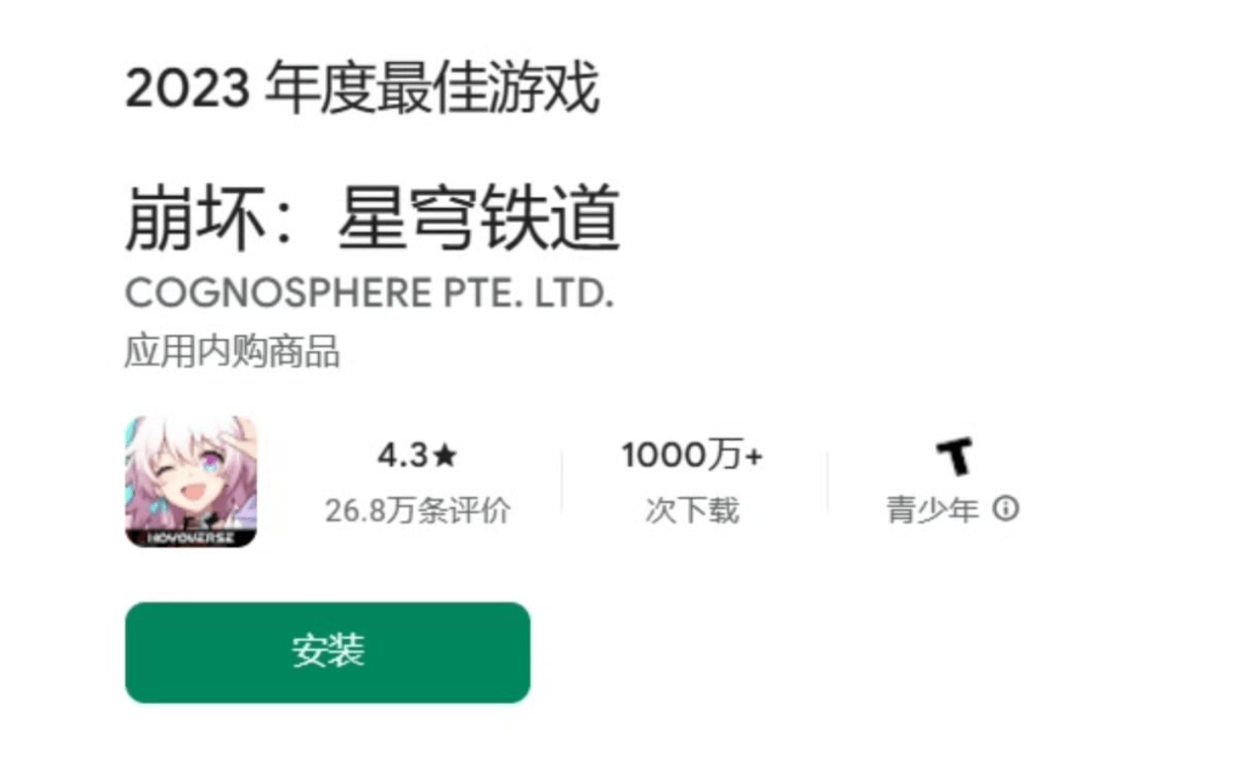Select the 4.3 rating number
1243x780 pixels.
click(x=402, y=455)
